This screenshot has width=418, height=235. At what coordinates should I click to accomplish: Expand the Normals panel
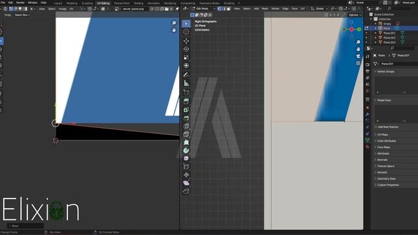point(382,159)
